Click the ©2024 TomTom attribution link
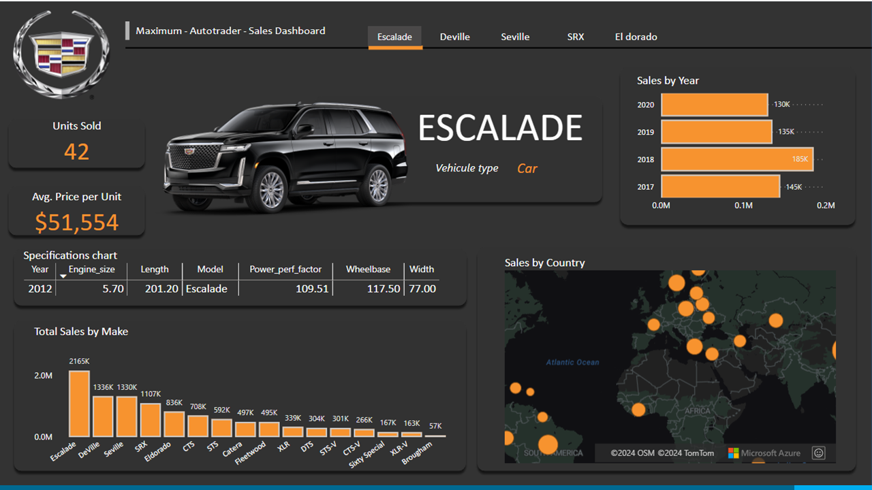 pyautogui.click(x=686, y=453)
